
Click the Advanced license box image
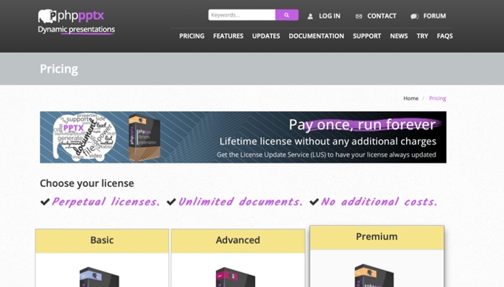coord(235,277)
